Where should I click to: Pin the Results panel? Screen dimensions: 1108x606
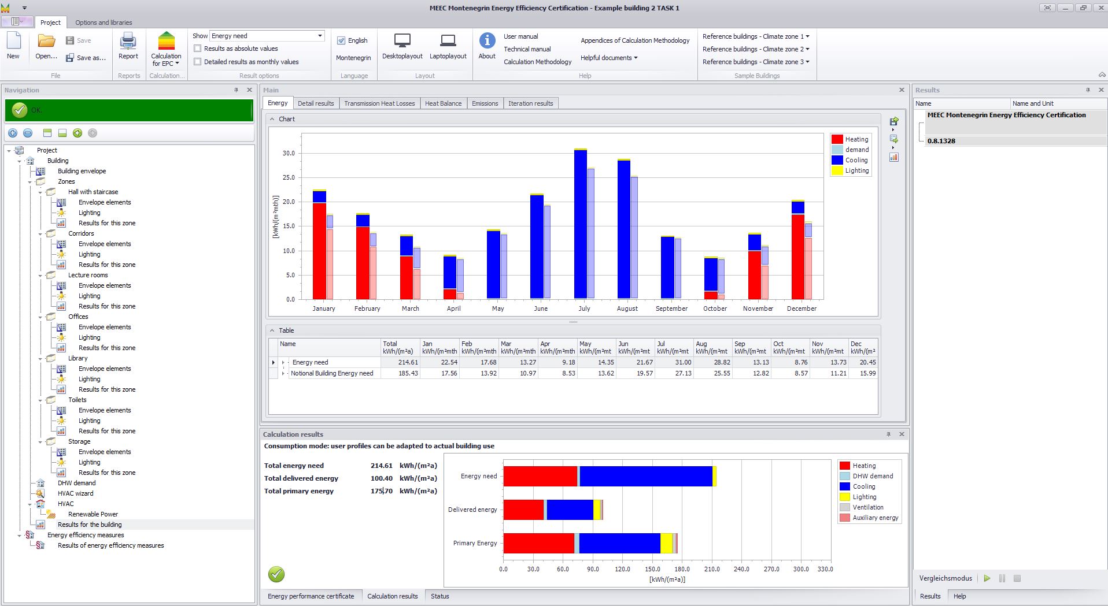1088,90
